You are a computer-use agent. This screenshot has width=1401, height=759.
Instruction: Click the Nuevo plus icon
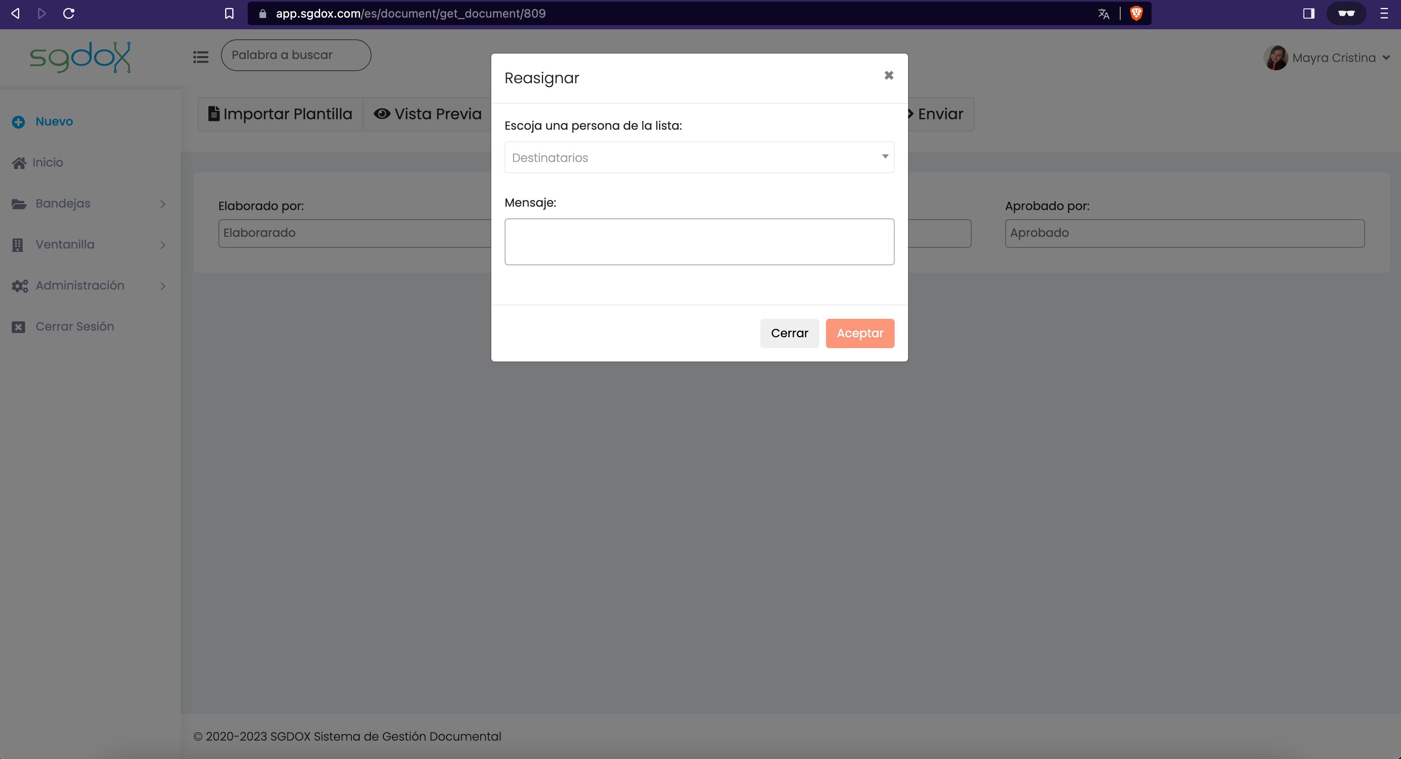coord(18,122)
